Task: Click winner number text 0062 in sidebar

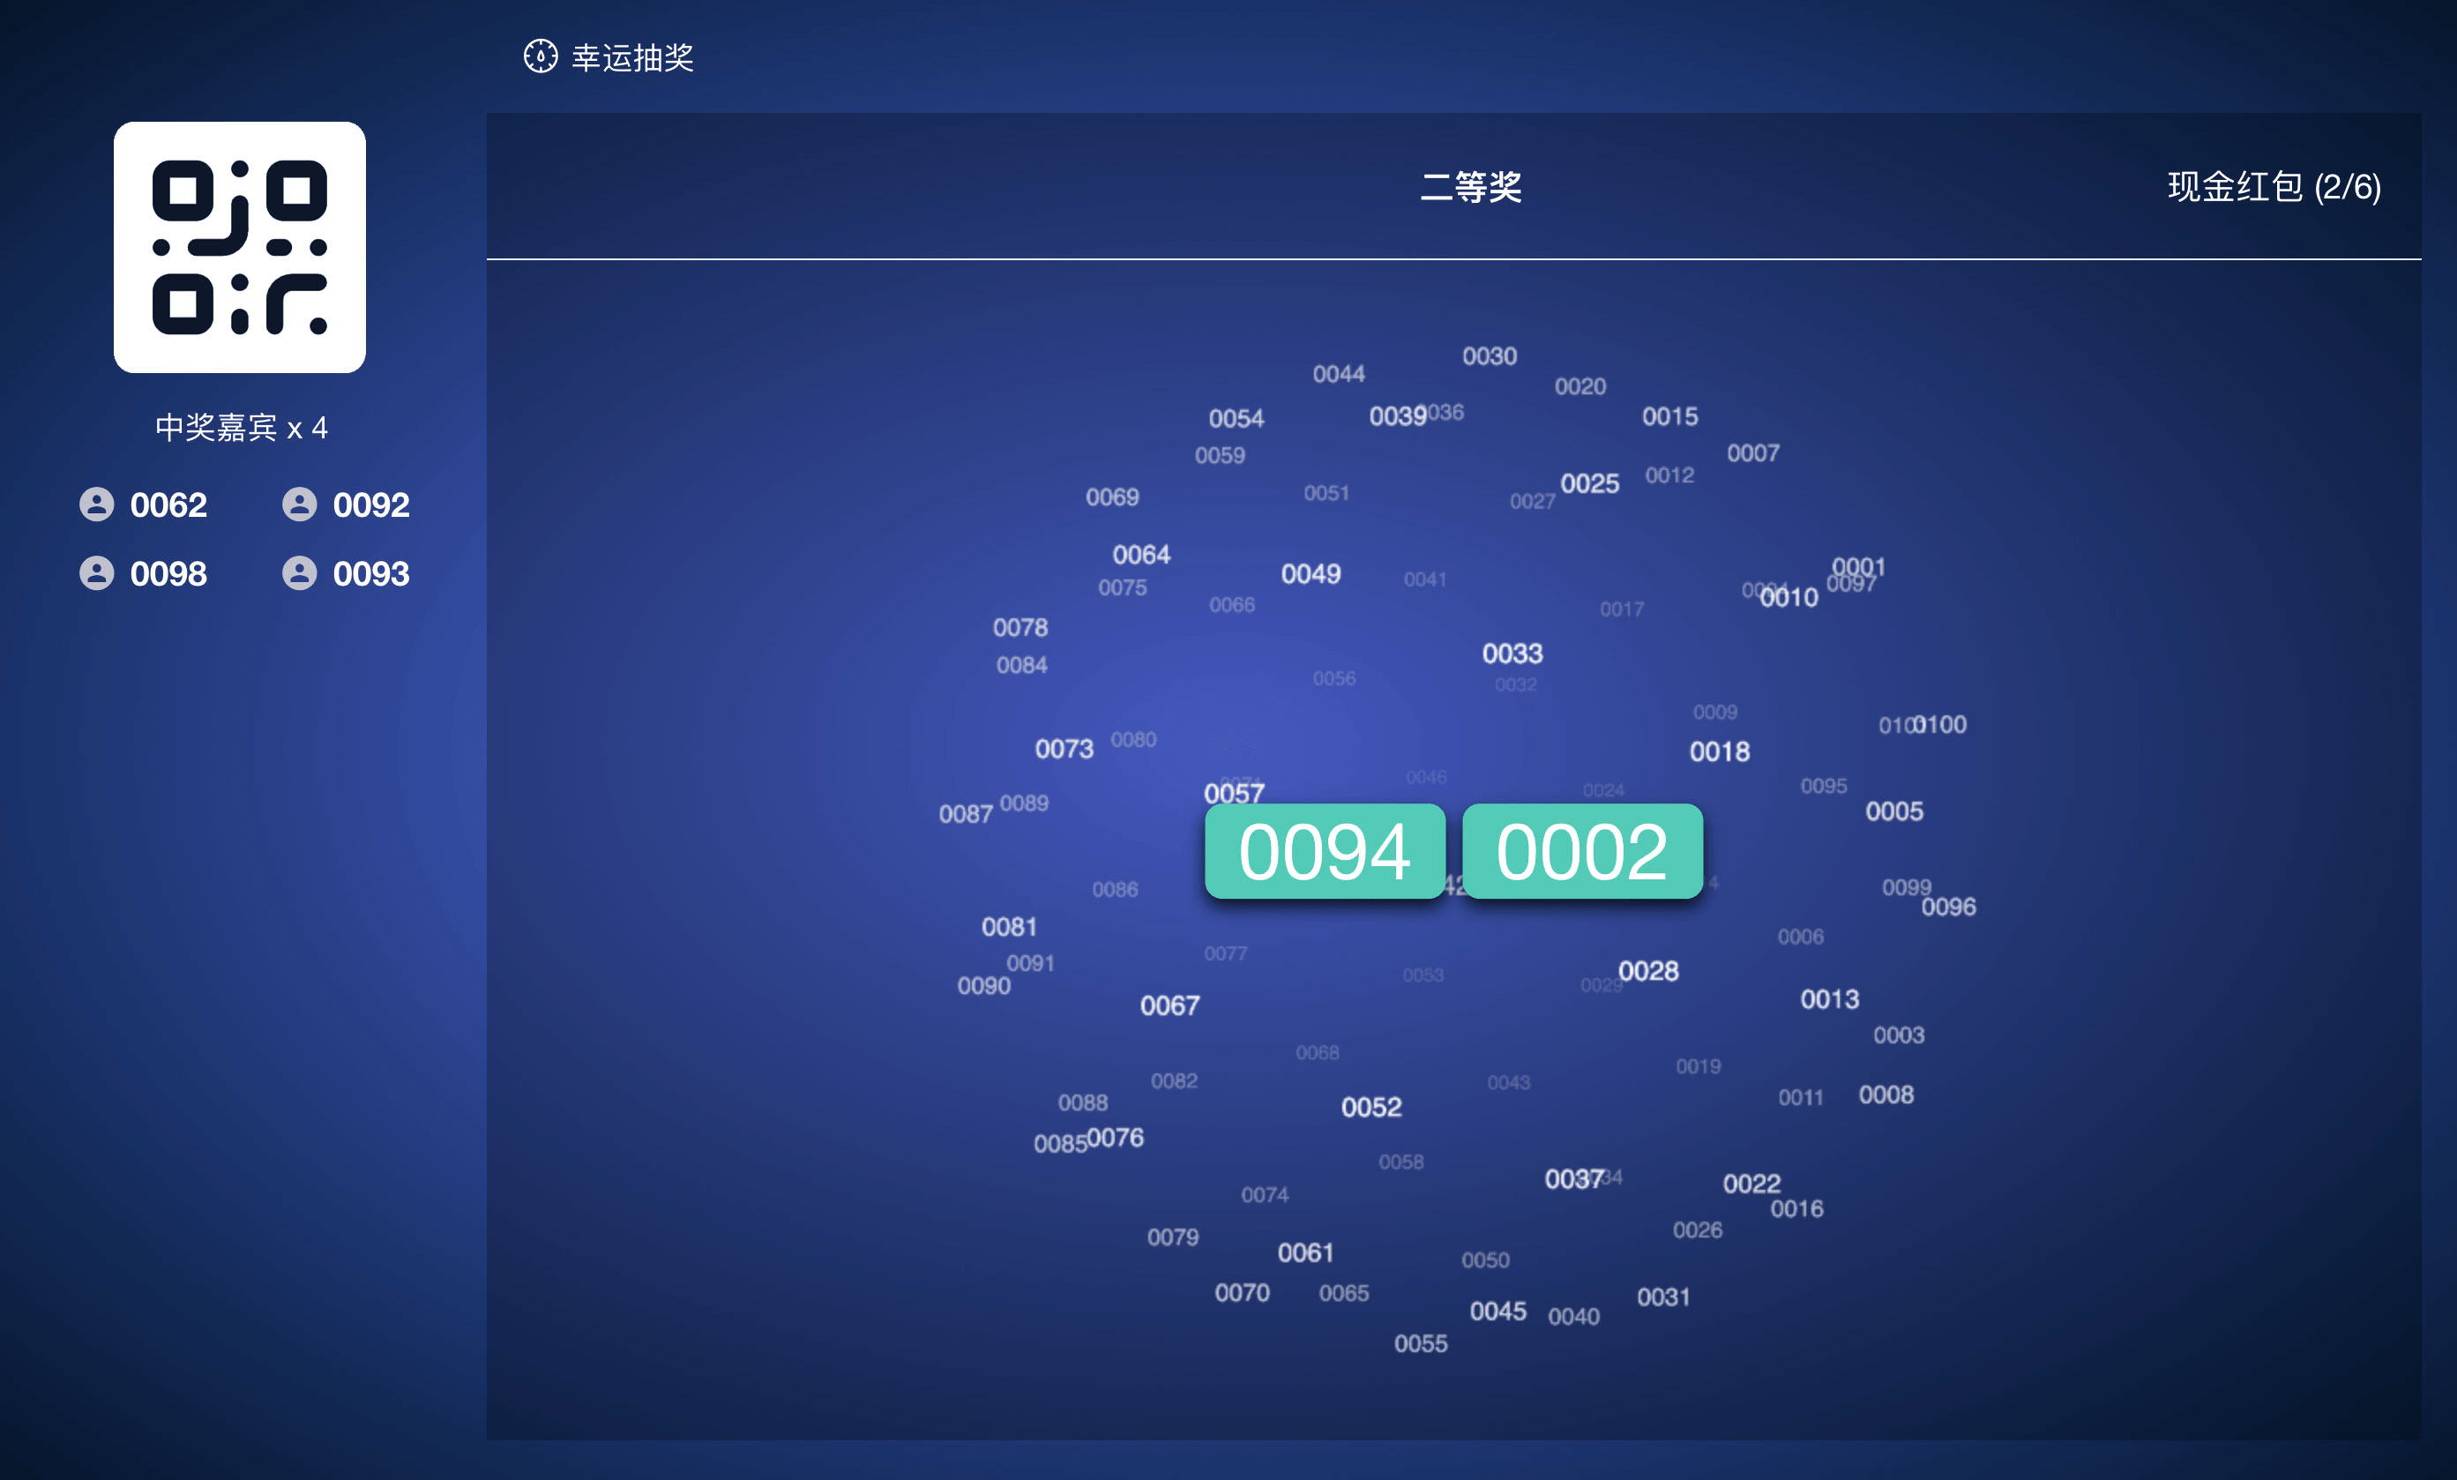Action: (169, 505)
